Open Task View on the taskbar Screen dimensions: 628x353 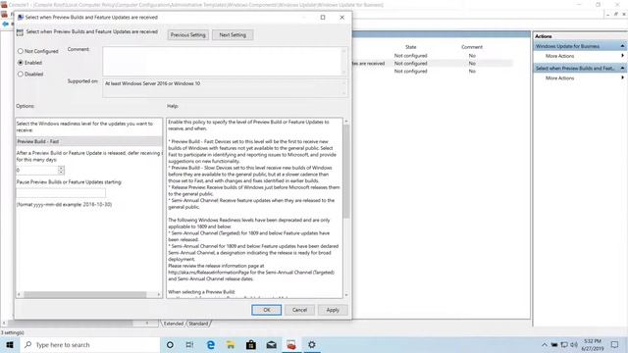coord(189,344)
